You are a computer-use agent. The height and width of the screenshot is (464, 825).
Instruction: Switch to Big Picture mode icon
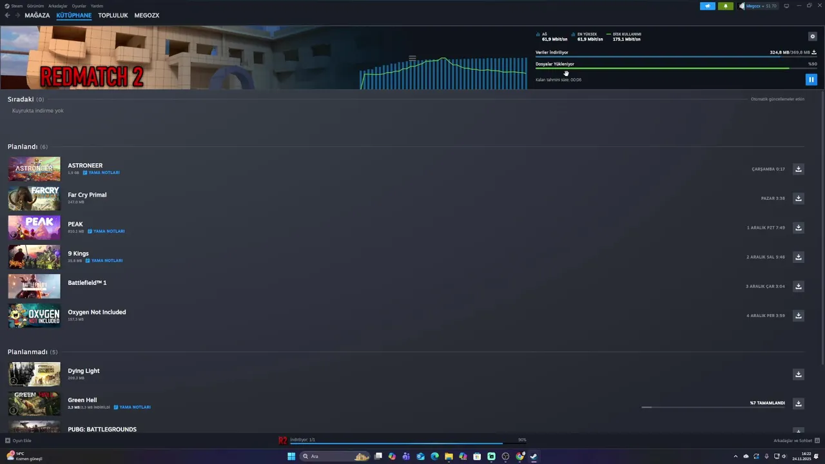click(x=786, y=6)
